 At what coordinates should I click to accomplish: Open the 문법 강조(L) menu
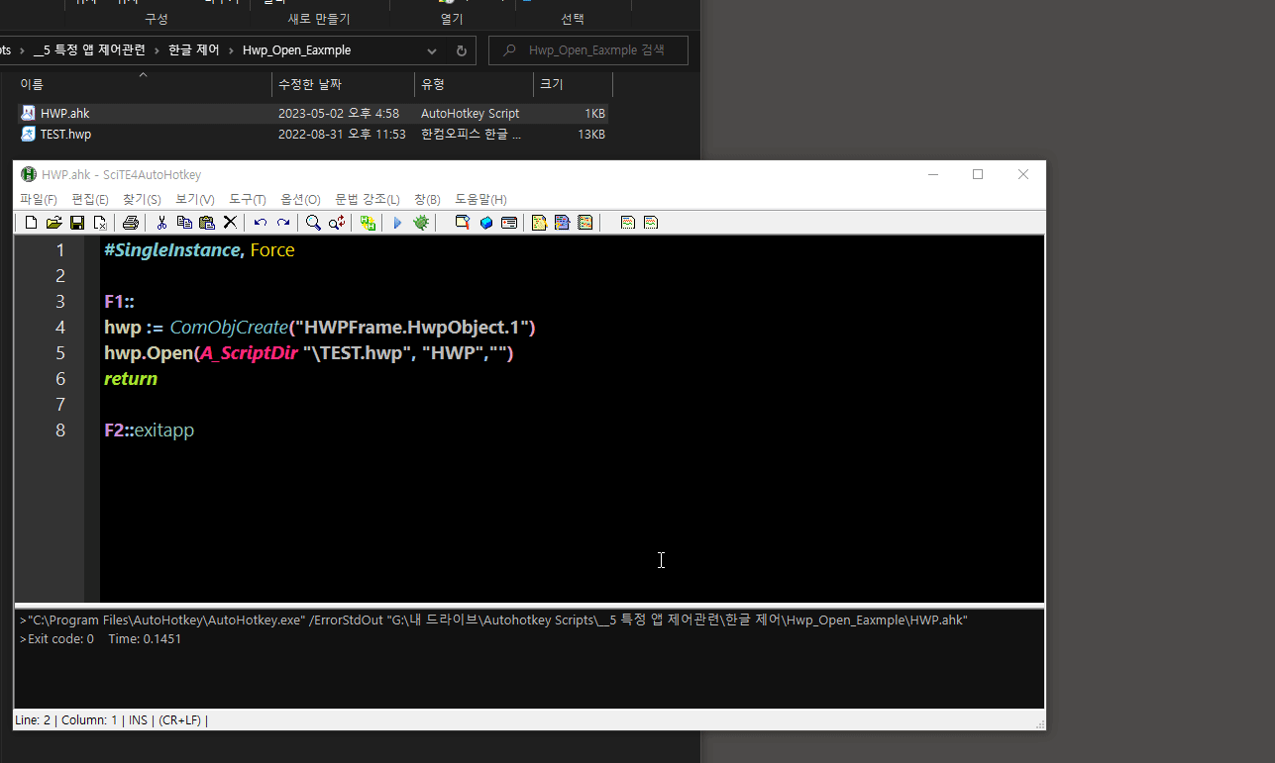pos(368,199)
